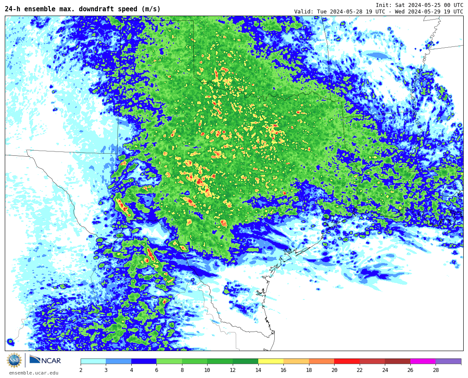Image resolution: width=468 pixels, height=378 pixels.
Task: Click the colorbar tick label 20
Action: click(334, 370)
